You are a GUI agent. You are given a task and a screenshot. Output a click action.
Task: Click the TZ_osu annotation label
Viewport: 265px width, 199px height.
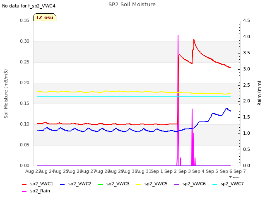point(45,17)
